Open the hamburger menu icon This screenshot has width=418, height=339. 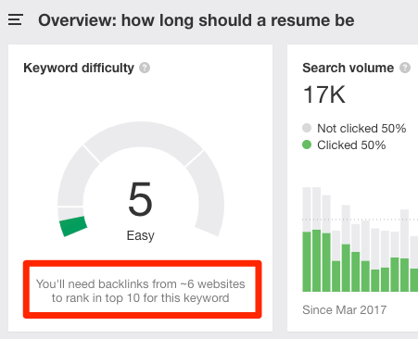(16, 19)
